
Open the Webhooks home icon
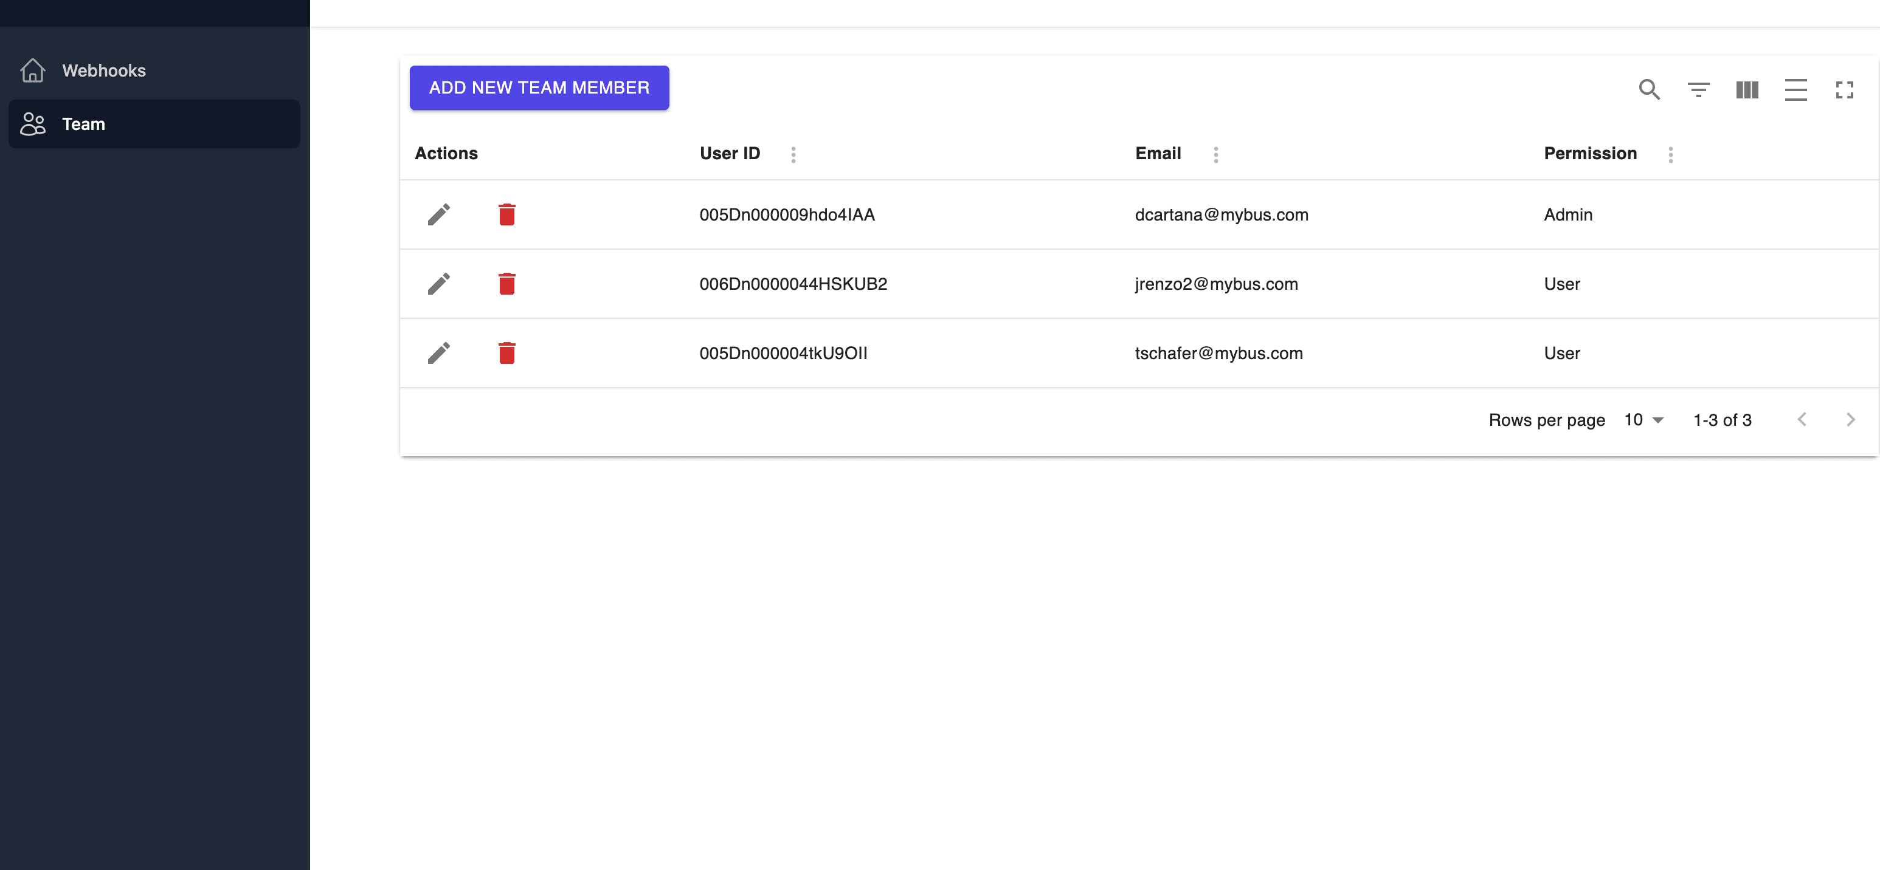coord(33,70)
